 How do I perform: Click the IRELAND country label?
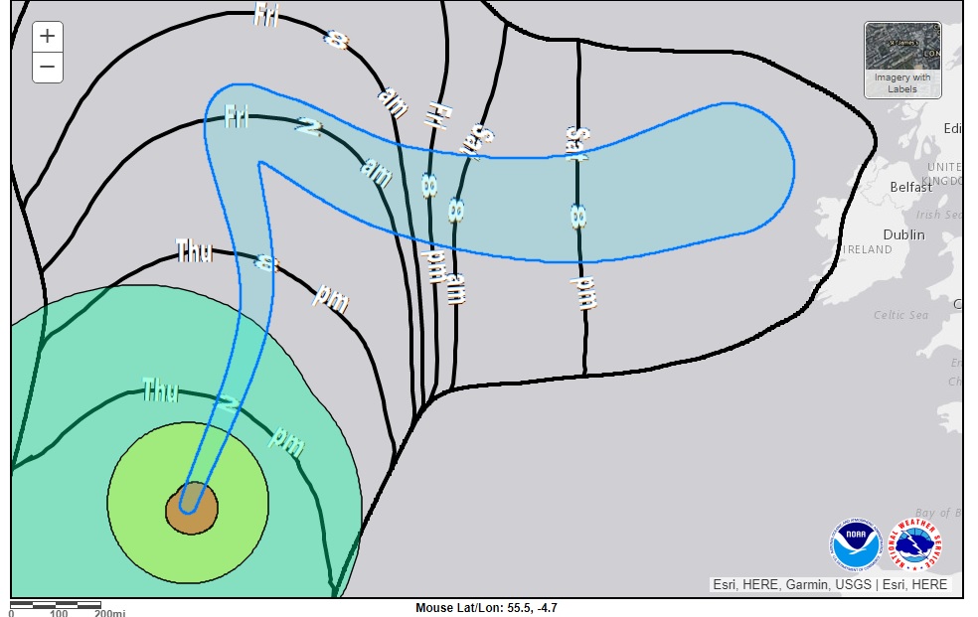coord(868,250)
